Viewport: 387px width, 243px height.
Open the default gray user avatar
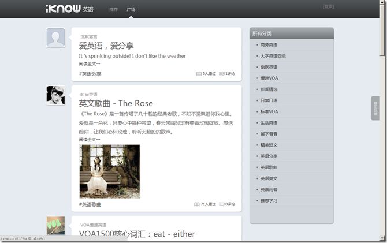coord(56,38)
